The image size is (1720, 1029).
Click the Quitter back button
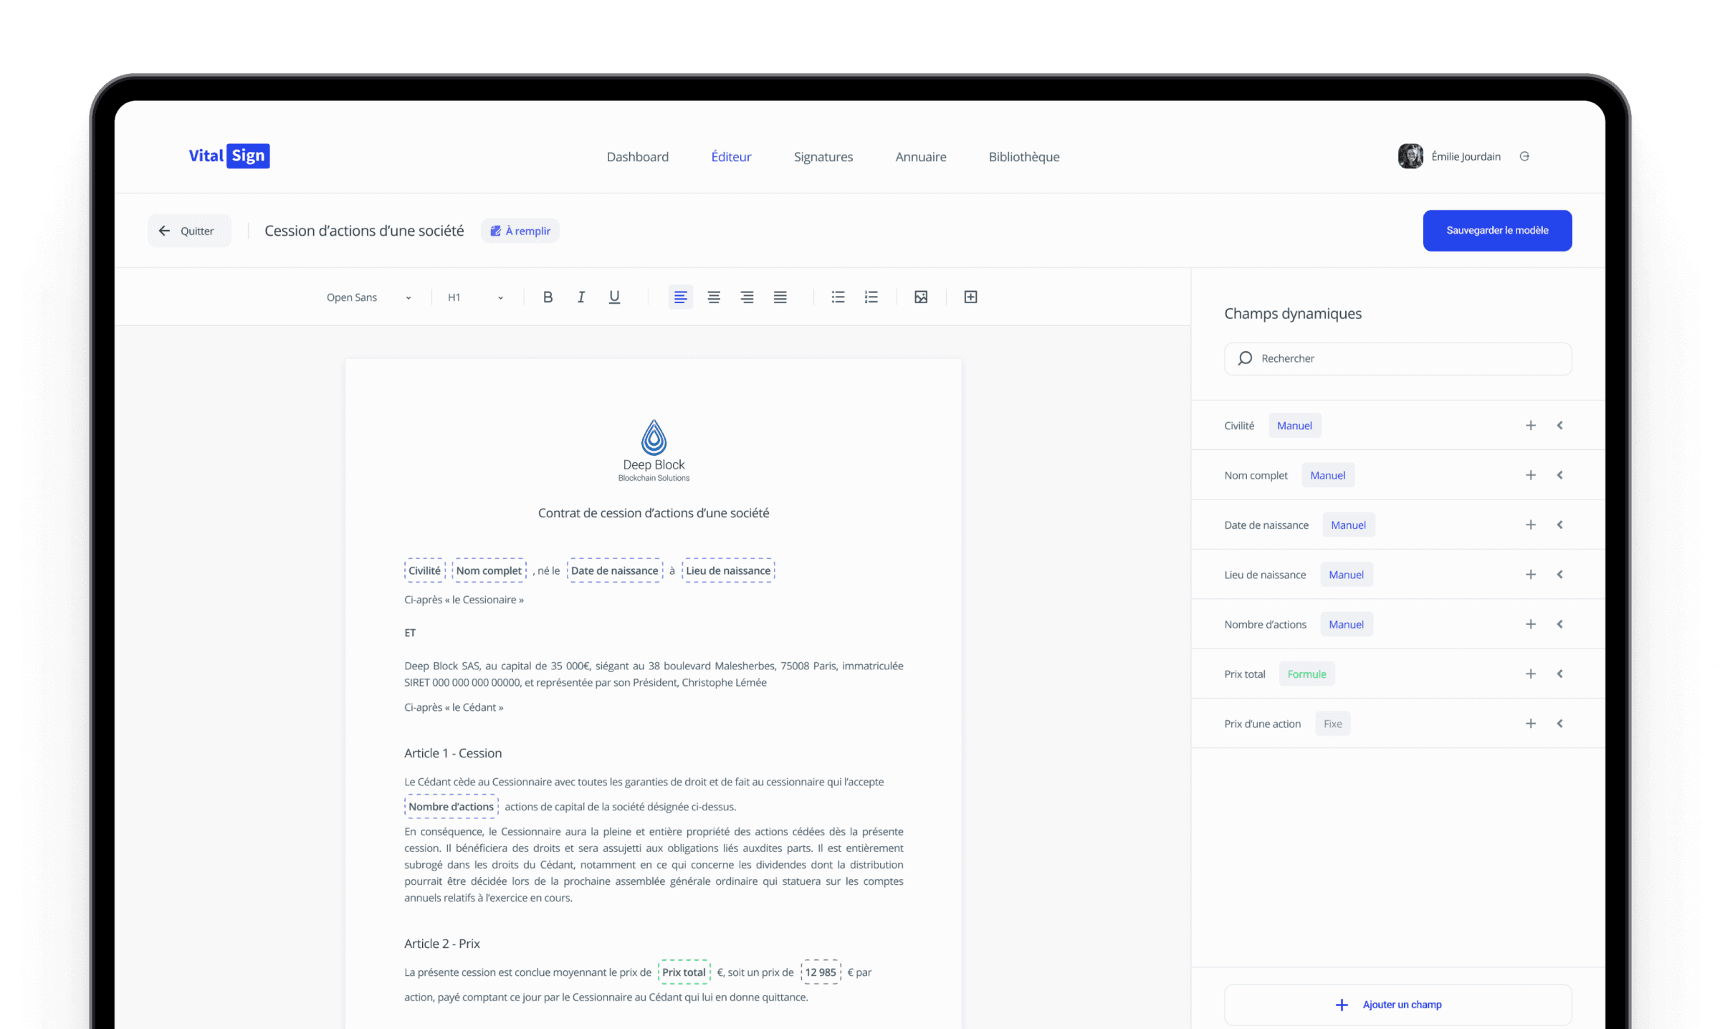point(189,231)
